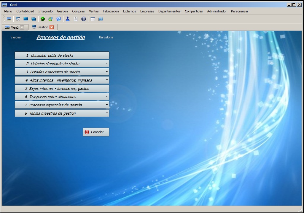Open the Departamentos menu
304x213 pixels.
(169, 11)
